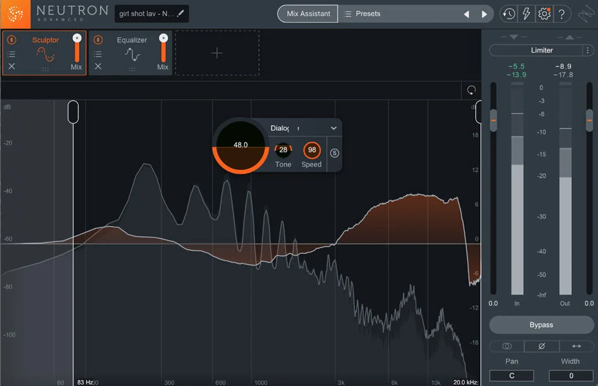Remove the Sculptor module
598x386 pixels.
click(x=11, y=66)
